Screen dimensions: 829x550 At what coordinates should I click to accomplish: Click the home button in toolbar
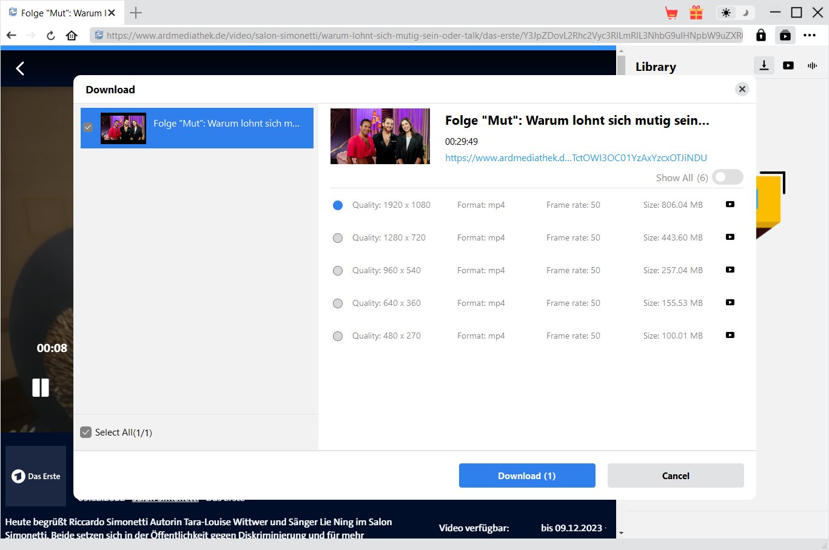click(72, 35)
